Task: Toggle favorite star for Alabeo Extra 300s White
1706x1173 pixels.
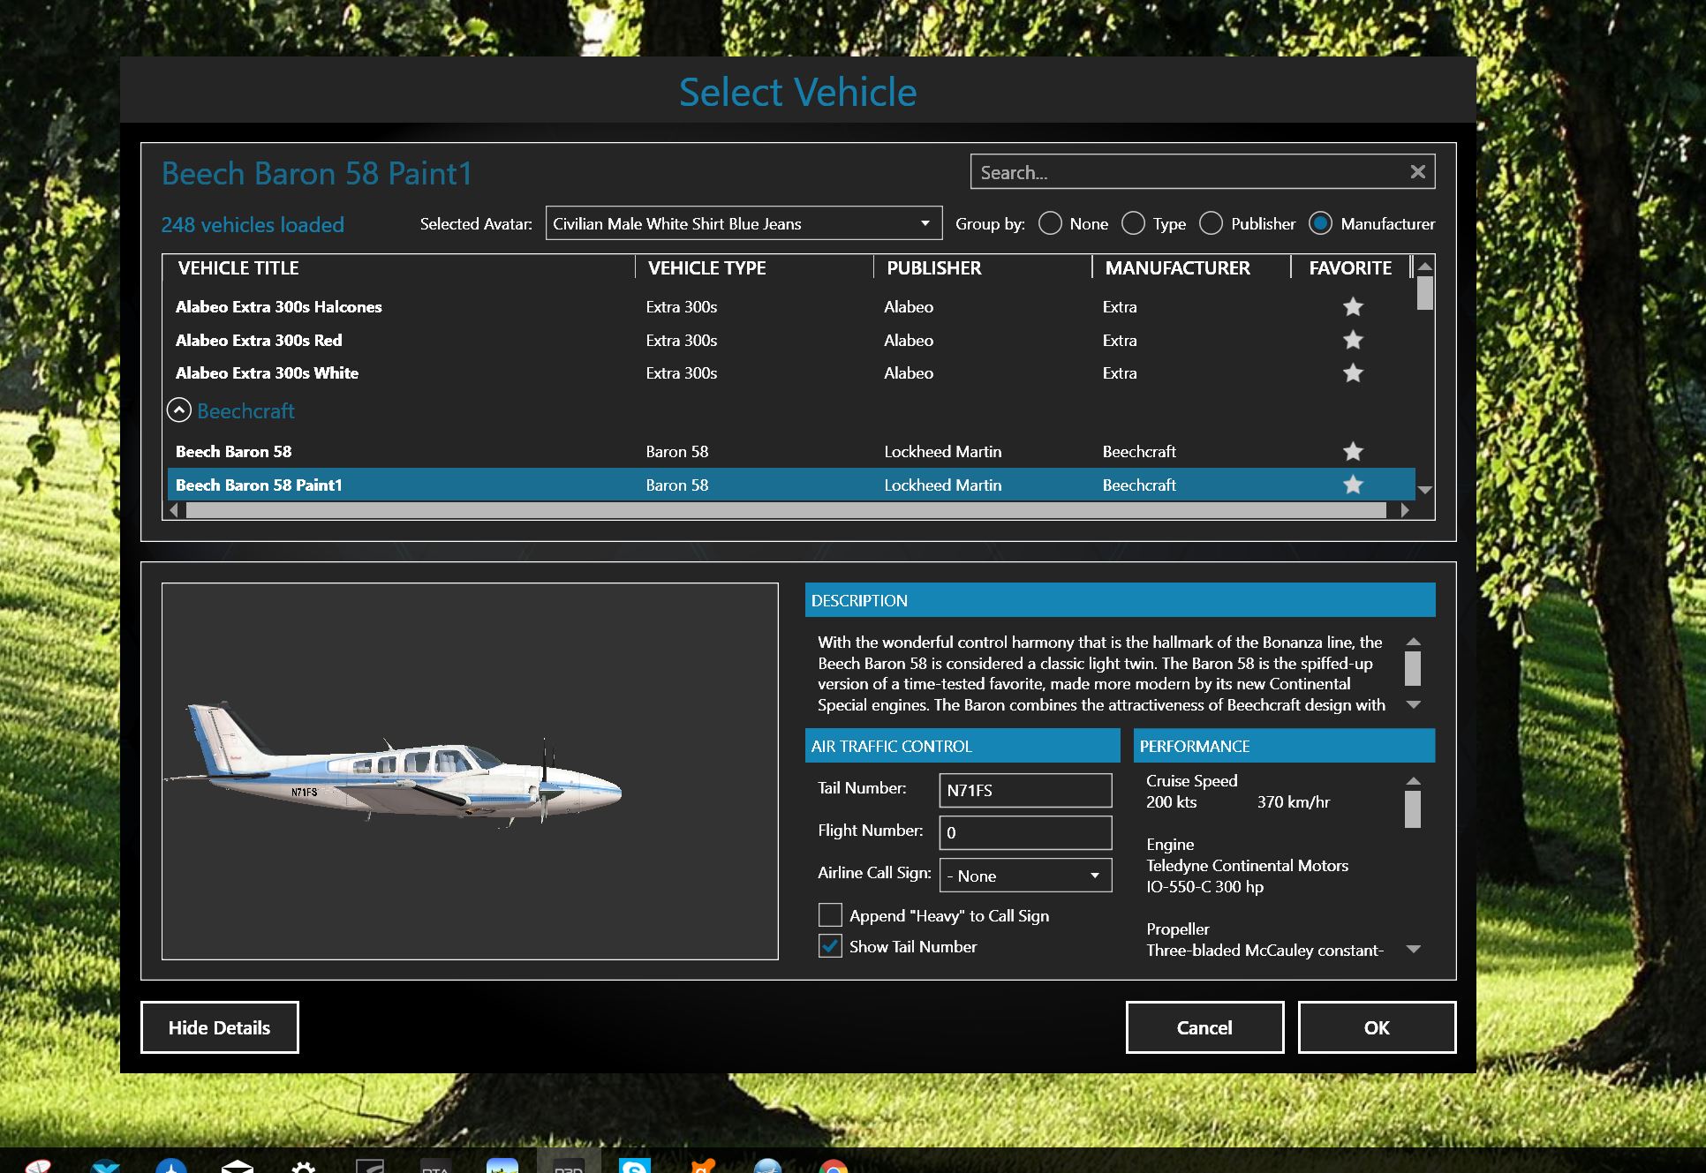Action: click(1353, 373)
